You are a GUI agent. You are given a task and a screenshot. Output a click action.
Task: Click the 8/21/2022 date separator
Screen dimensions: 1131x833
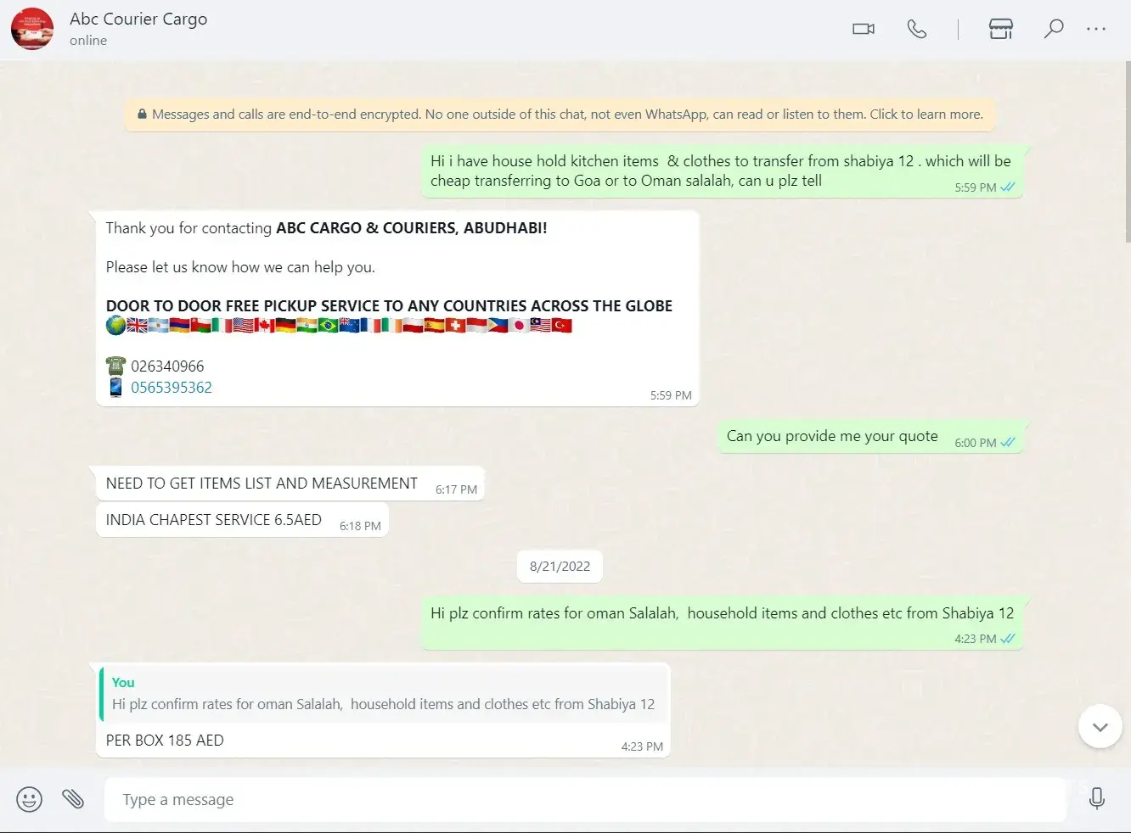(x=560, y=567)
